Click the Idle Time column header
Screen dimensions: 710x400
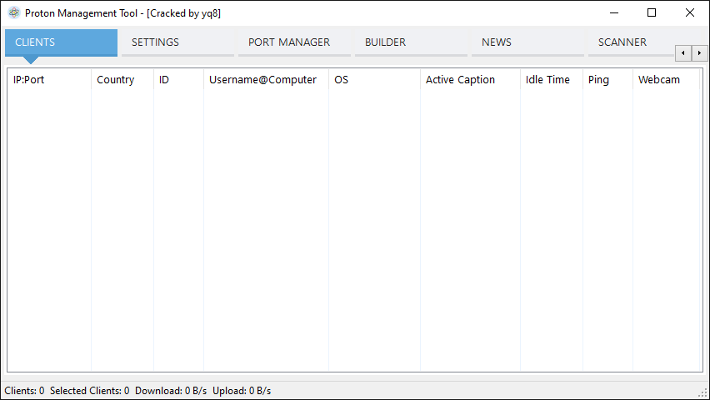click(x=547, y=80)
